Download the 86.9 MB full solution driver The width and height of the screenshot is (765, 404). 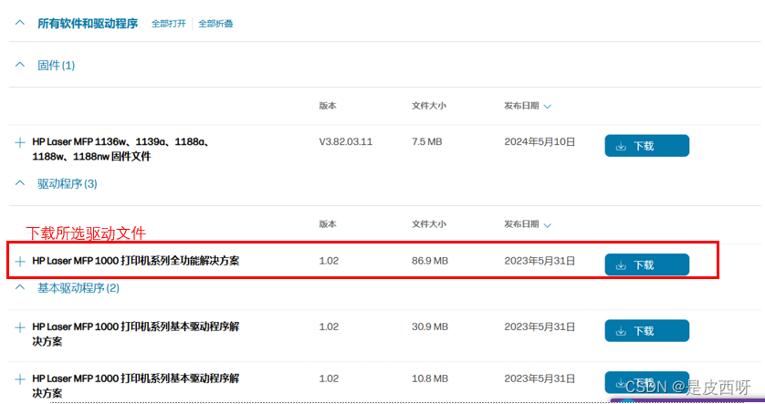tap(647, 264)
